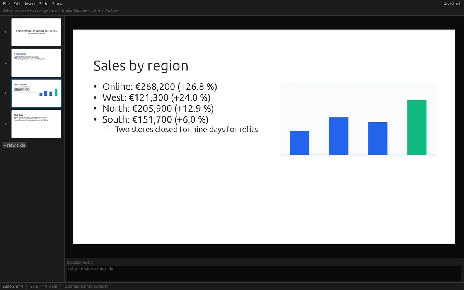Viewport: 464px width, 290px height.
Task: Click the '+ New slide' button
Action: coord(15,145)
